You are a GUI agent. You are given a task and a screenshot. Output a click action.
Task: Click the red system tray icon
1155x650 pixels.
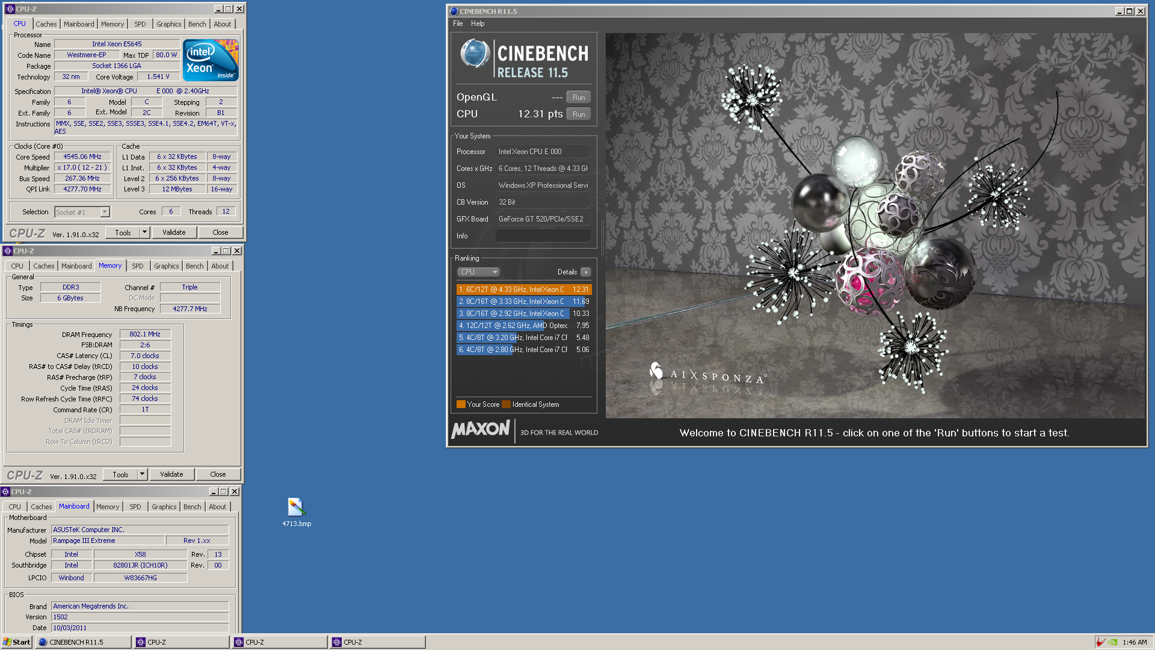click(x=1100, y=642)
